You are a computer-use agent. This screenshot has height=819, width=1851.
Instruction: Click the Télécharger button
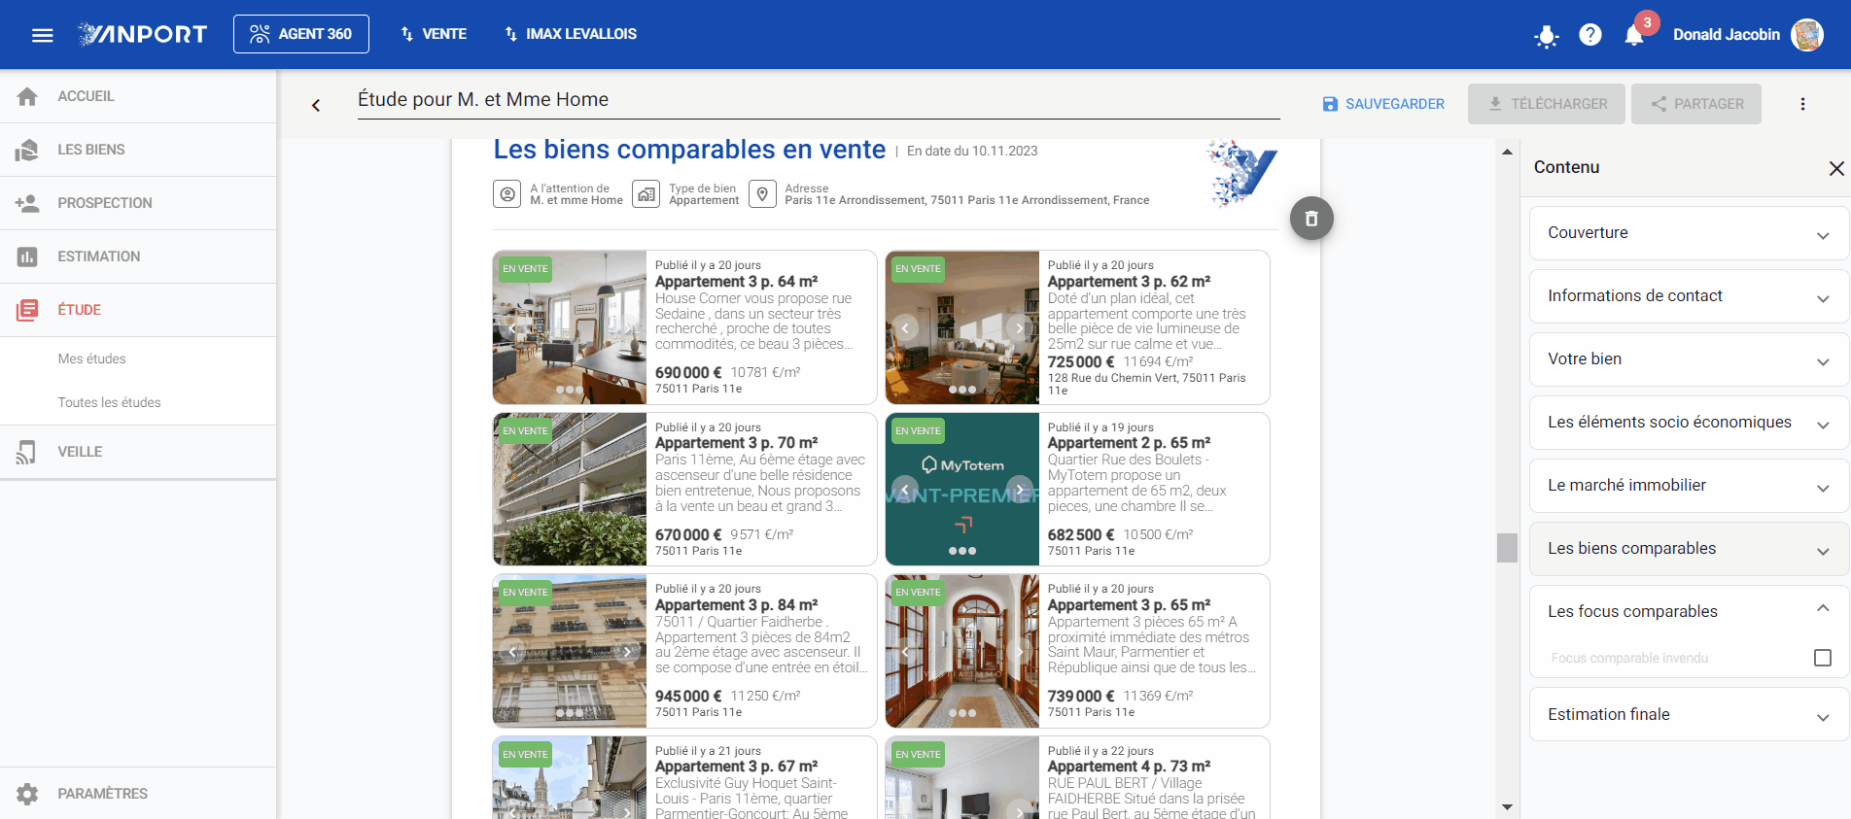1546,104
